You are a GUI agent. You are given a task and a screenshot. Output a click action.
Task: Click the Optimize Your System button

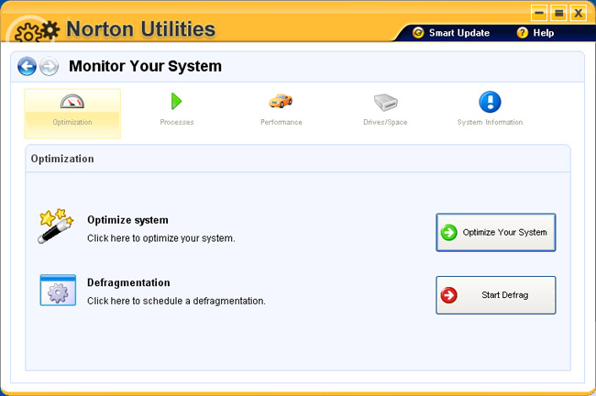pyautogui.click(x=496, y=232)
